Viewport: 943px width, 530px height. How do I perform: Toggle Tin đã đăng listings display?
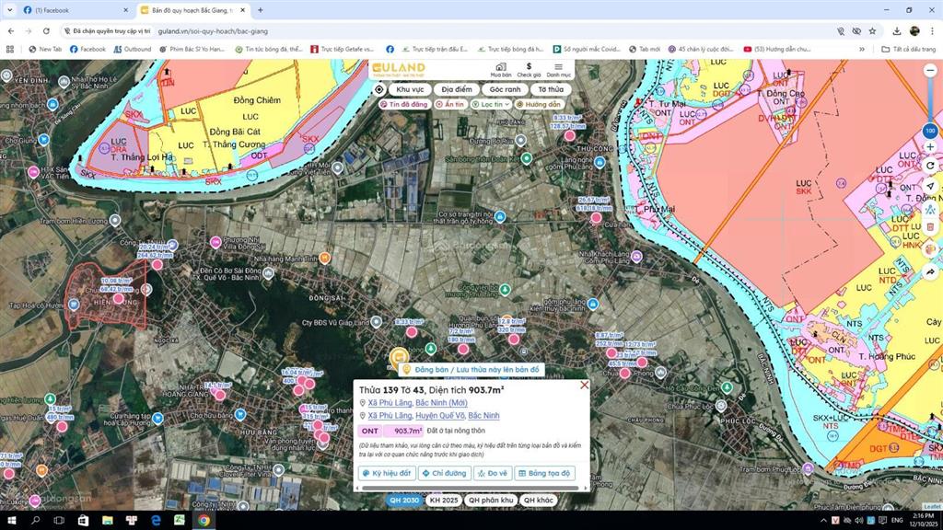[403, 105]
